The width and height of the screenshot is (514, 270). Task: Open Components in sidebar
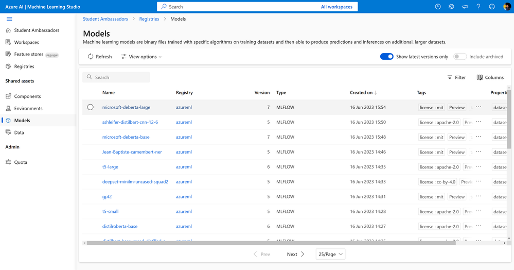point(27,96)
